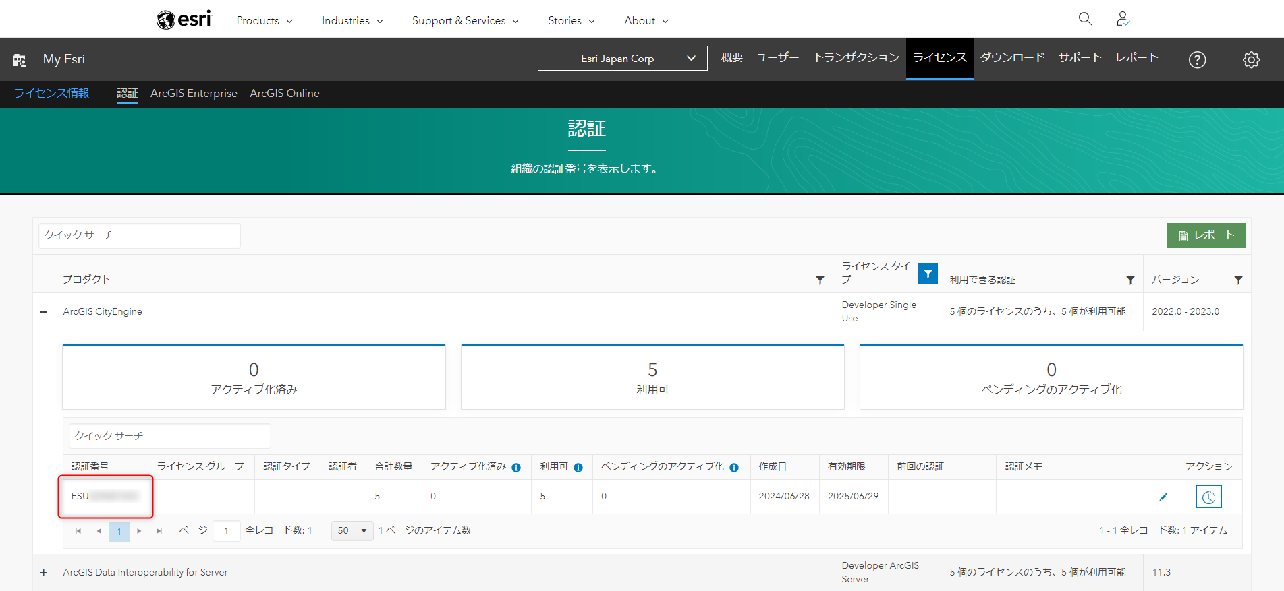This screenshot has height=591, width=1284.
Task: Open the settings gear icon
Action: tap(1251, 59)
